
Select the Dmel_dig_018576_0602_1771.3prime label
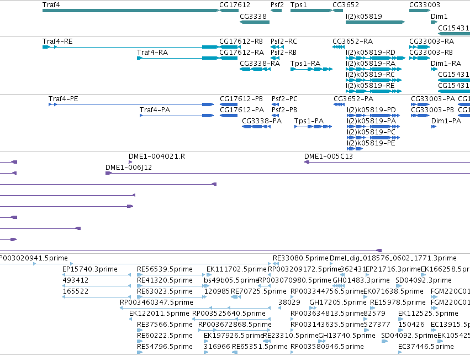393,258
